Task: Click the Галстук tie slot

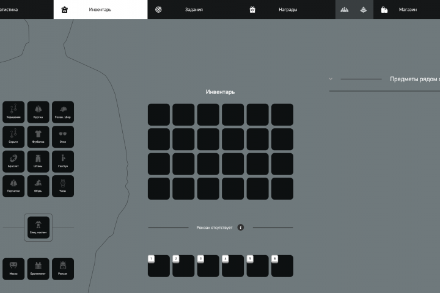Action: point(63,162)
